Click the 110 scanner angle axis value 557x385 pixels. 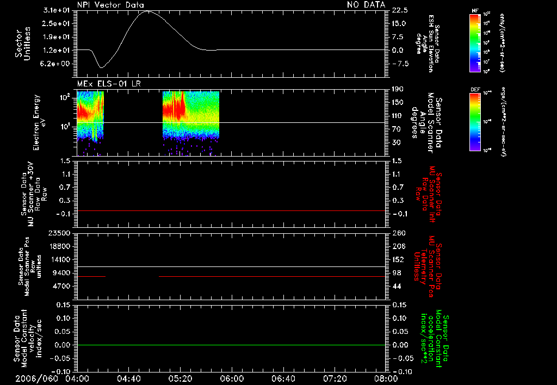coord(398,116)
